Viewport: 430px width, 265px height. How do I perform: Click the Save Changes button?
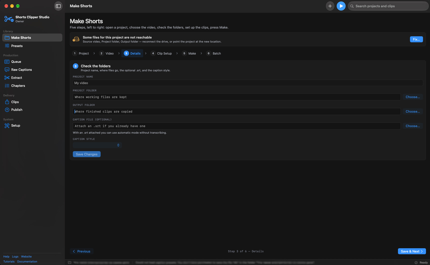point(87,154)
